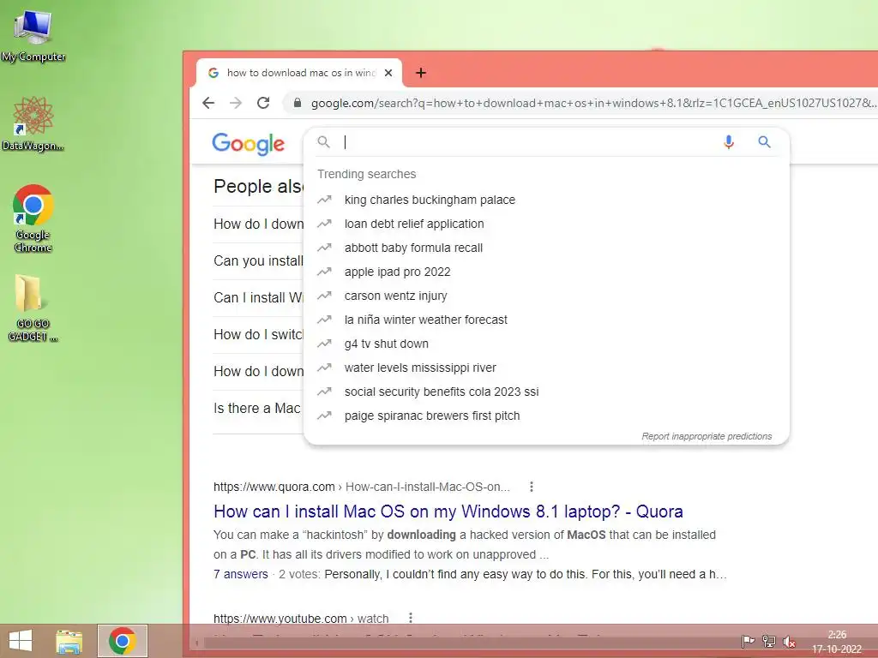Viewport: 878px width, 658px height.
Task: Open GO GO GADGET folder on desktop
Action: click(33, 308)
